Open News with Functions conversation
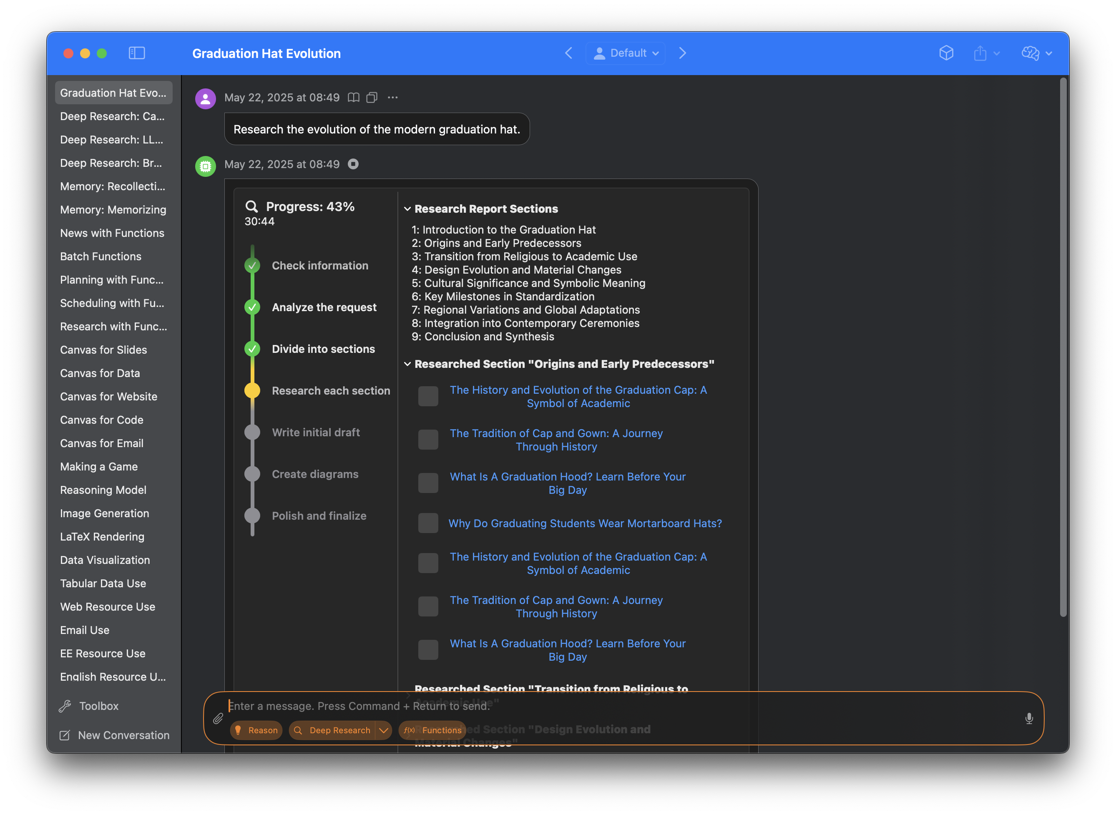This screenshot has width=1116, height=815. tap(113, 233)
